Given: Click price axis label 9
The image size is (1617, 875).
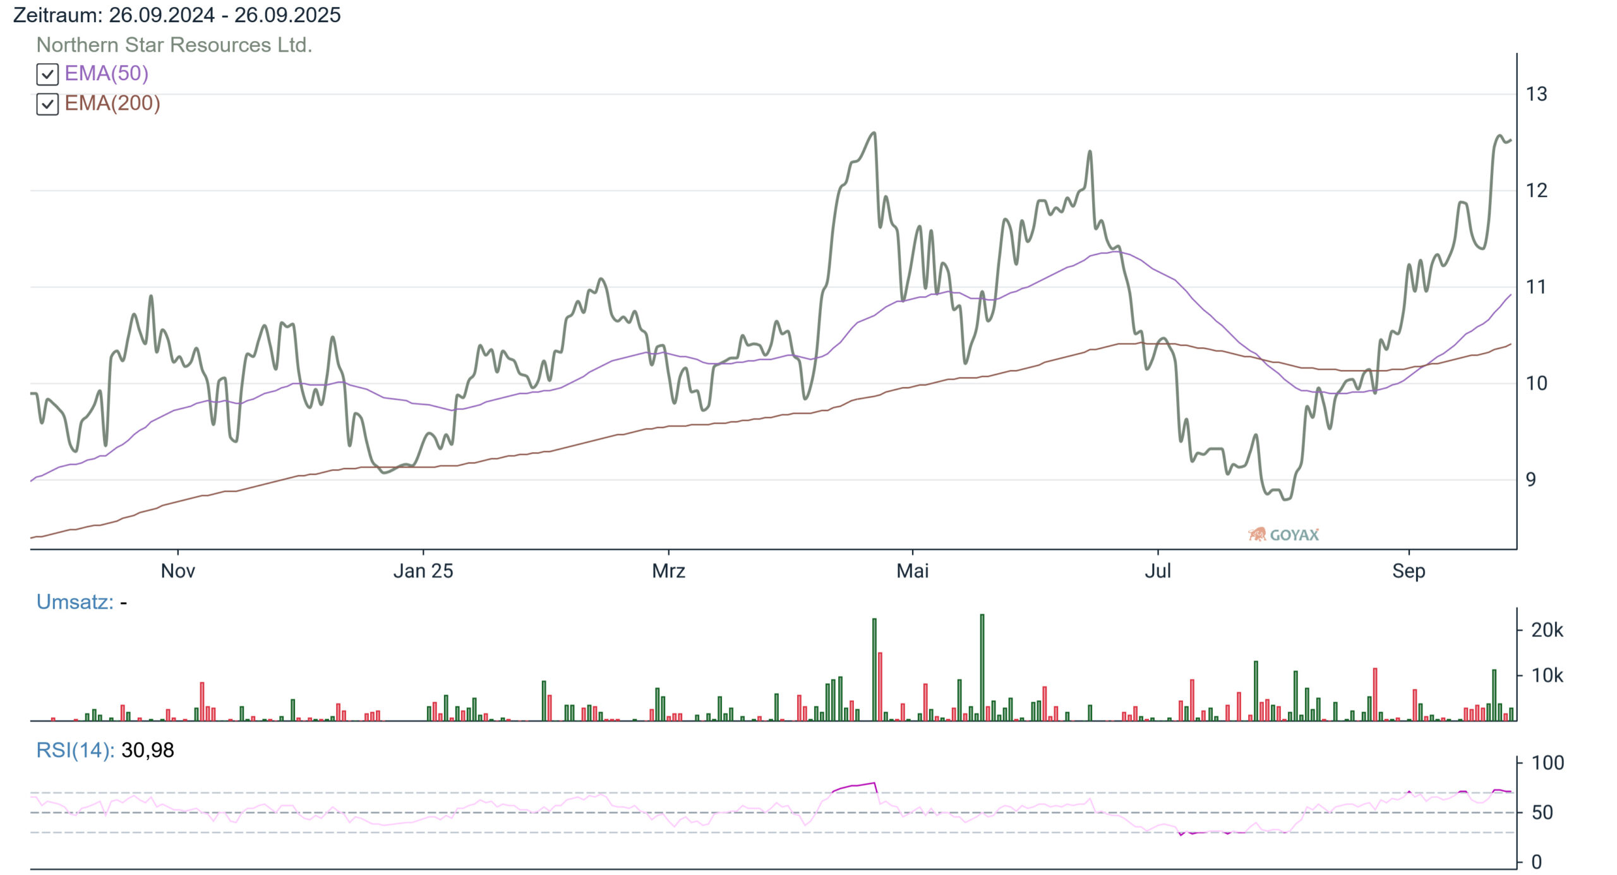Looking at the screenshot, I should click(x=1531, y=479).
